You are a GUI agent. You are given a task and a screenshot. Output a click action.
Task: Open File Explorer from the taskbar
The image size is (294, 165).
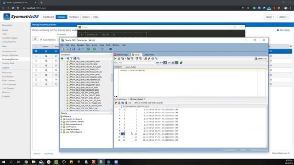tap(34, 162)
